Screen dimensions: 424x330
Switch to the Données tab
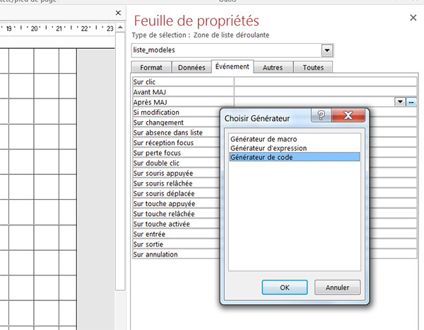192,67
